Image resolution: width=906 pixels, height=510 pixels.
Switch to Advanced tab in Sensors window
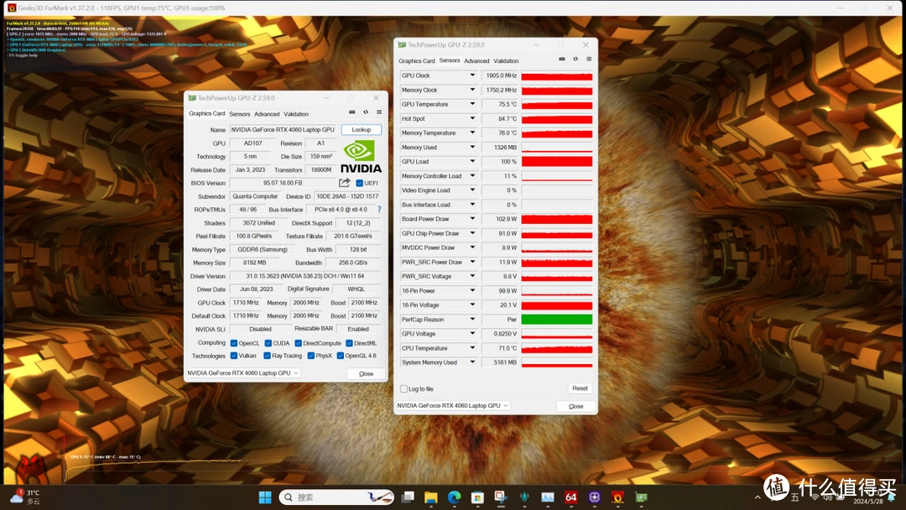click(476, 60)
